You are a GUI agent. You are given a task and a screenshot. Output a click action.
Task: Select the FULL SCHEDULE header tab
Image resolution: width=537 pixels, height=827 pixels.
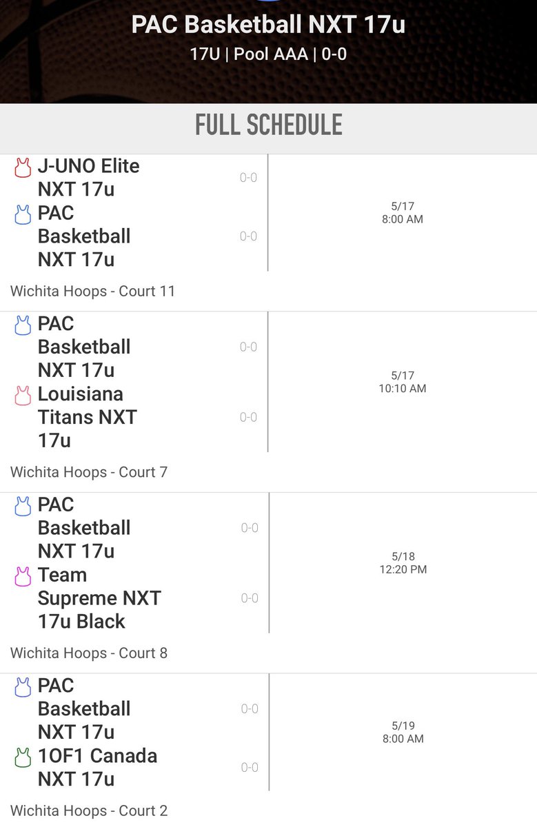[x=269, y=125]
